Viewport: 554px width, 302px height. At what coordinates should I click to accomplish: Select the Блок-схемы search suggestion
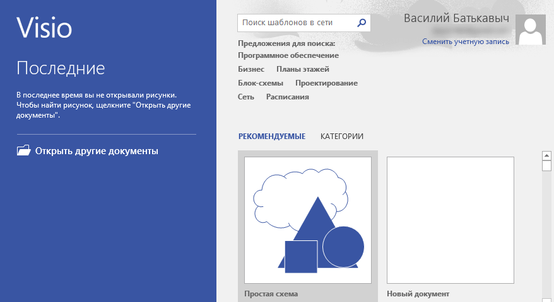(260, 83)
